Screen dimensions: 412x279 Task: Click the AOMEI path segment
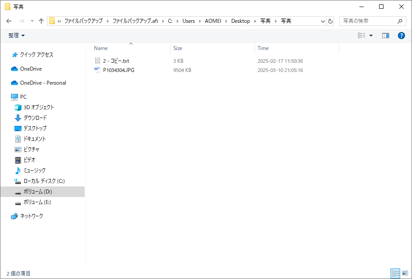(213, 21)
